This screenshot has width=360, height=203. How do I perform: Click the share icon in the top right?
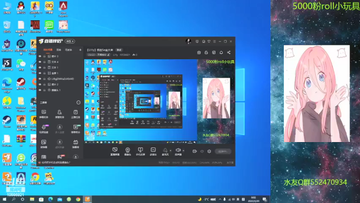coord(229,52)
